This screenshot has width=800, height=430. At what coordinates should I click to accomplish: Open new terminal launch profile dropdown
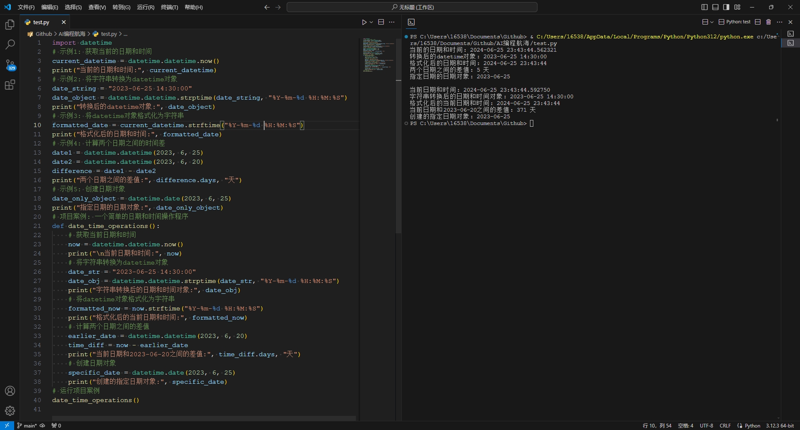click(x=712, y=22)
